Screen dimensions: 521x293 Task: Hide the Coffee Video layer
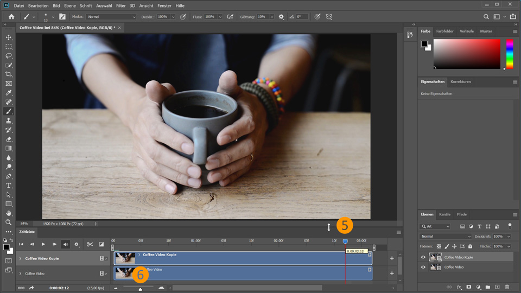[x=424, y=267]
